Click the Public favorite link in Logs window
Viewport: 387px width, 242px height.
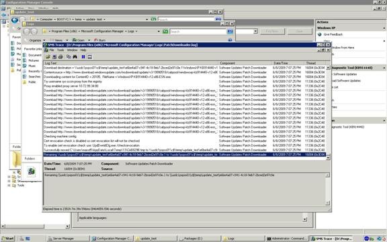tap(30, 82)
